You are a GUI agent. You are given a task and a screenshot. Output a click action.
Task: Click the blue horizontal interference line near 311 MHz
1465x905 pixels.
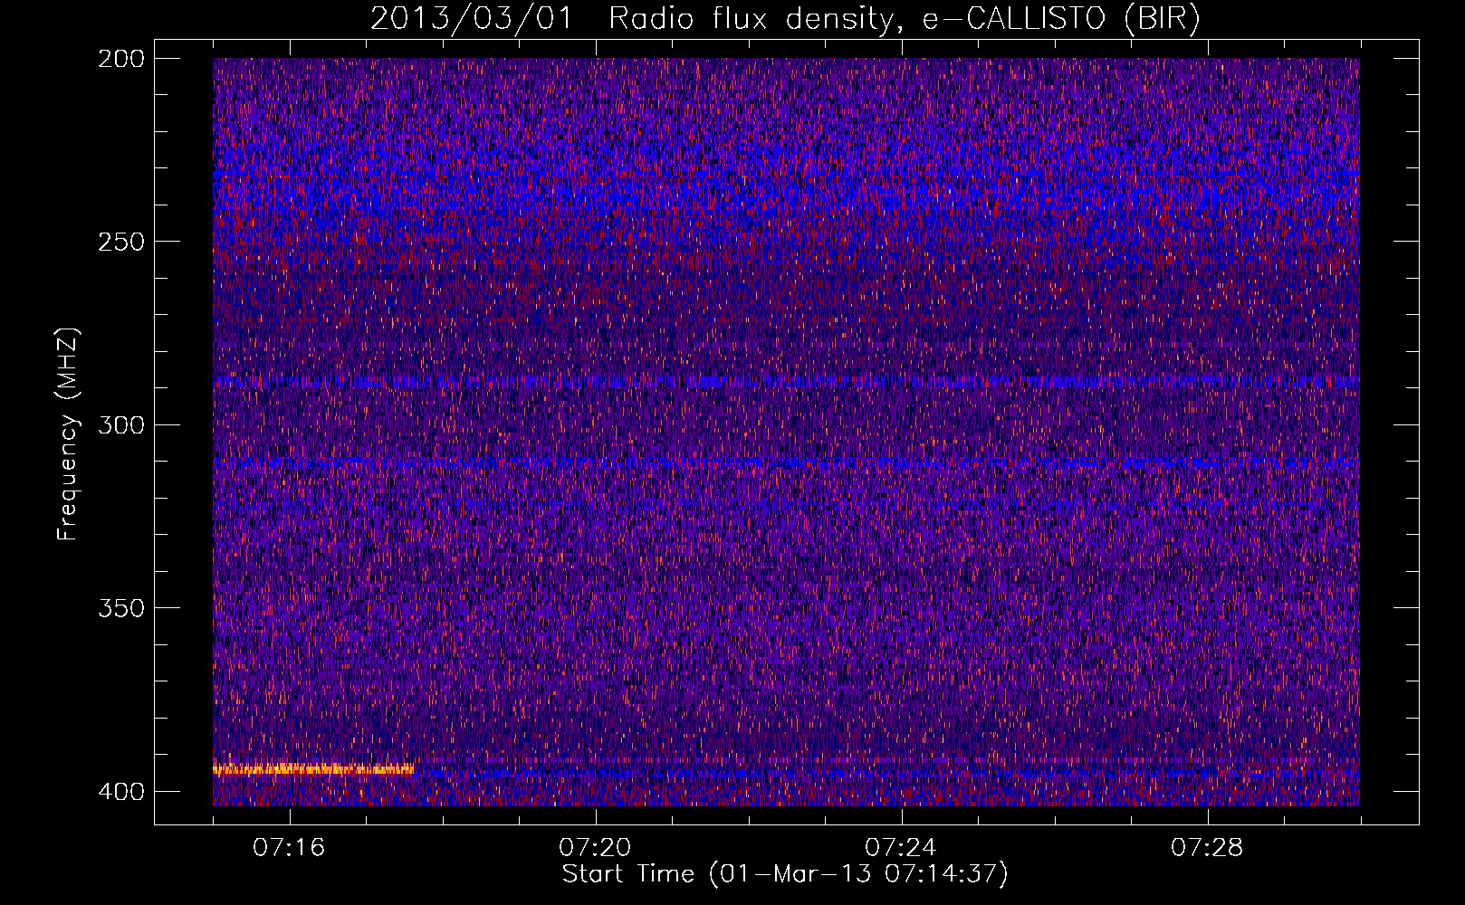786,463
